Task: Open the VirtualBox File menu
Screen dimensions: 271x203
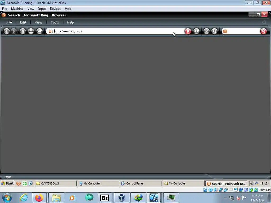Action: [4, 9]
